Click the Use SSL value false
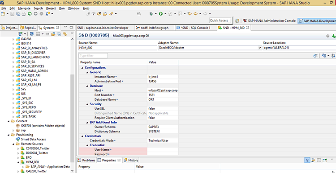This screenshot has height=173, width=336. [151, 109]
